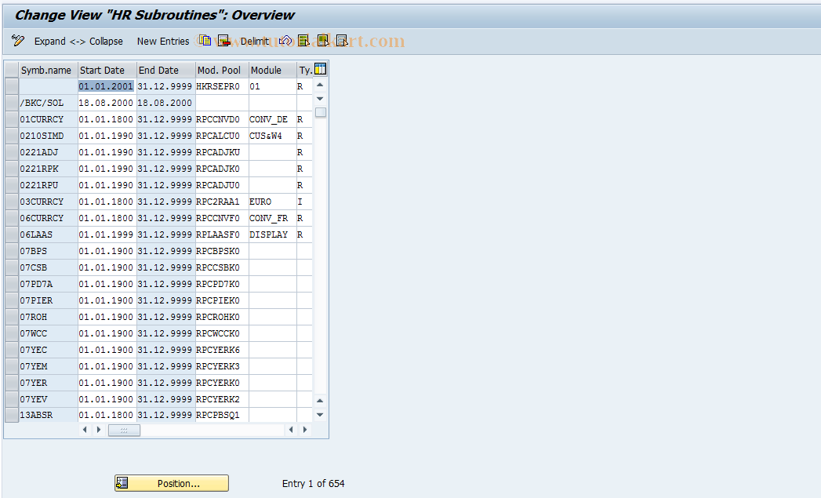Click the horizontal scrollbar thumb
This screenshot has height=498, width=821.
click(124, 430)
